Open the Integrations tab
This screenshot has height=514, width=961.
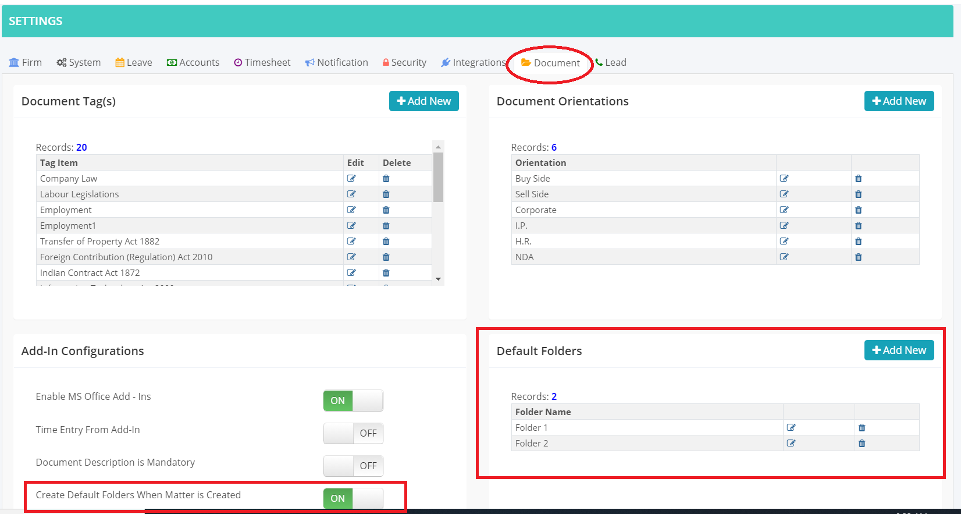474,62
